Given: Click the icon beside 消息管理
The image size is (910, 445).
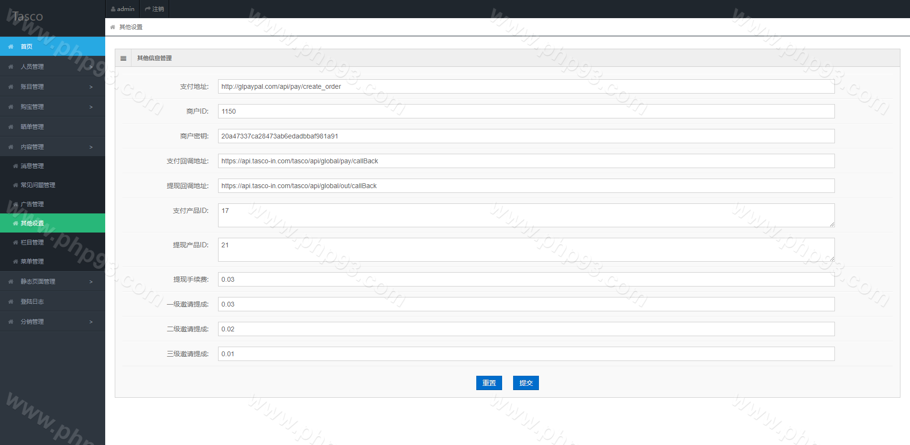Looking at the screenshot, I should [15, 166].
